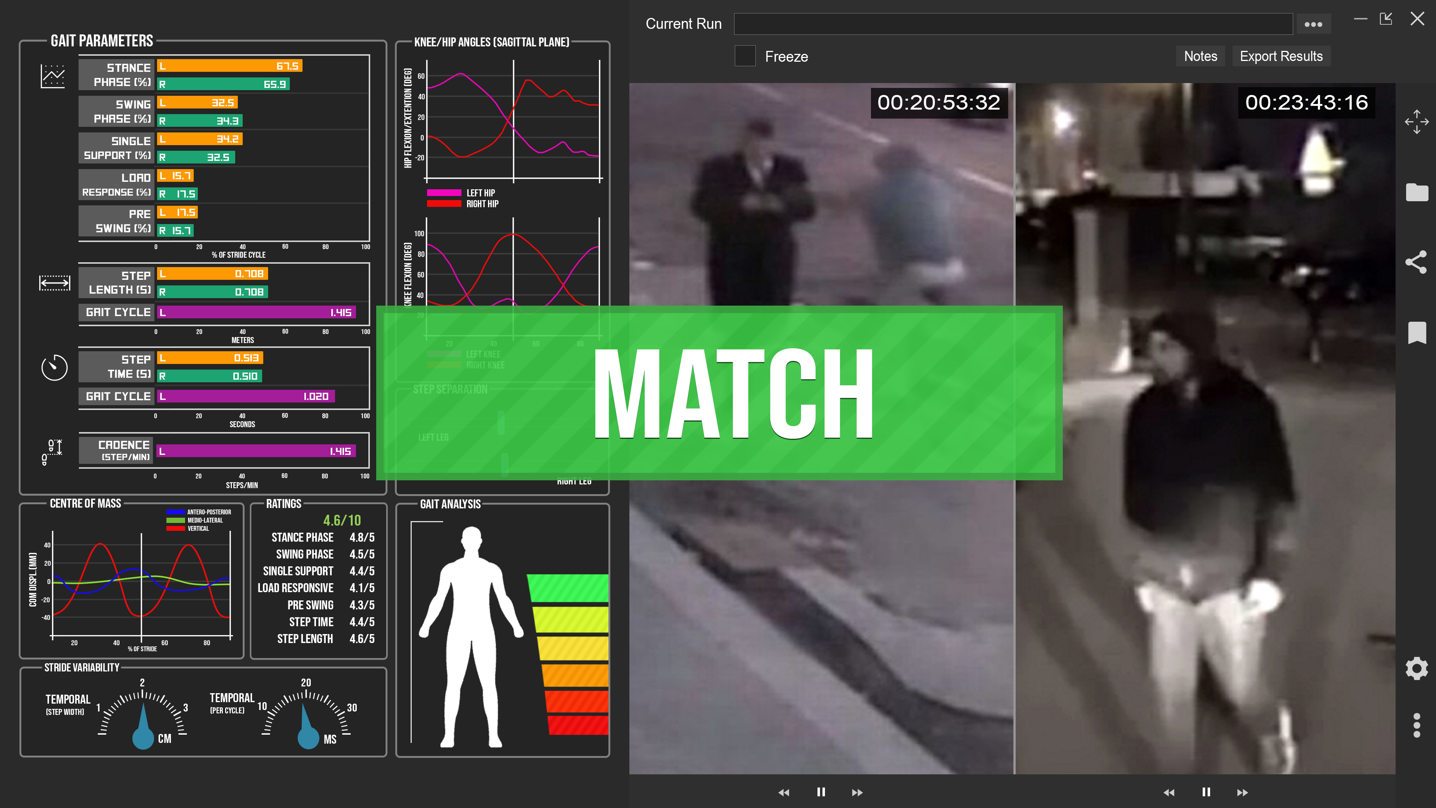
Task: Minimize the application window
Action: click(1360, 19)
